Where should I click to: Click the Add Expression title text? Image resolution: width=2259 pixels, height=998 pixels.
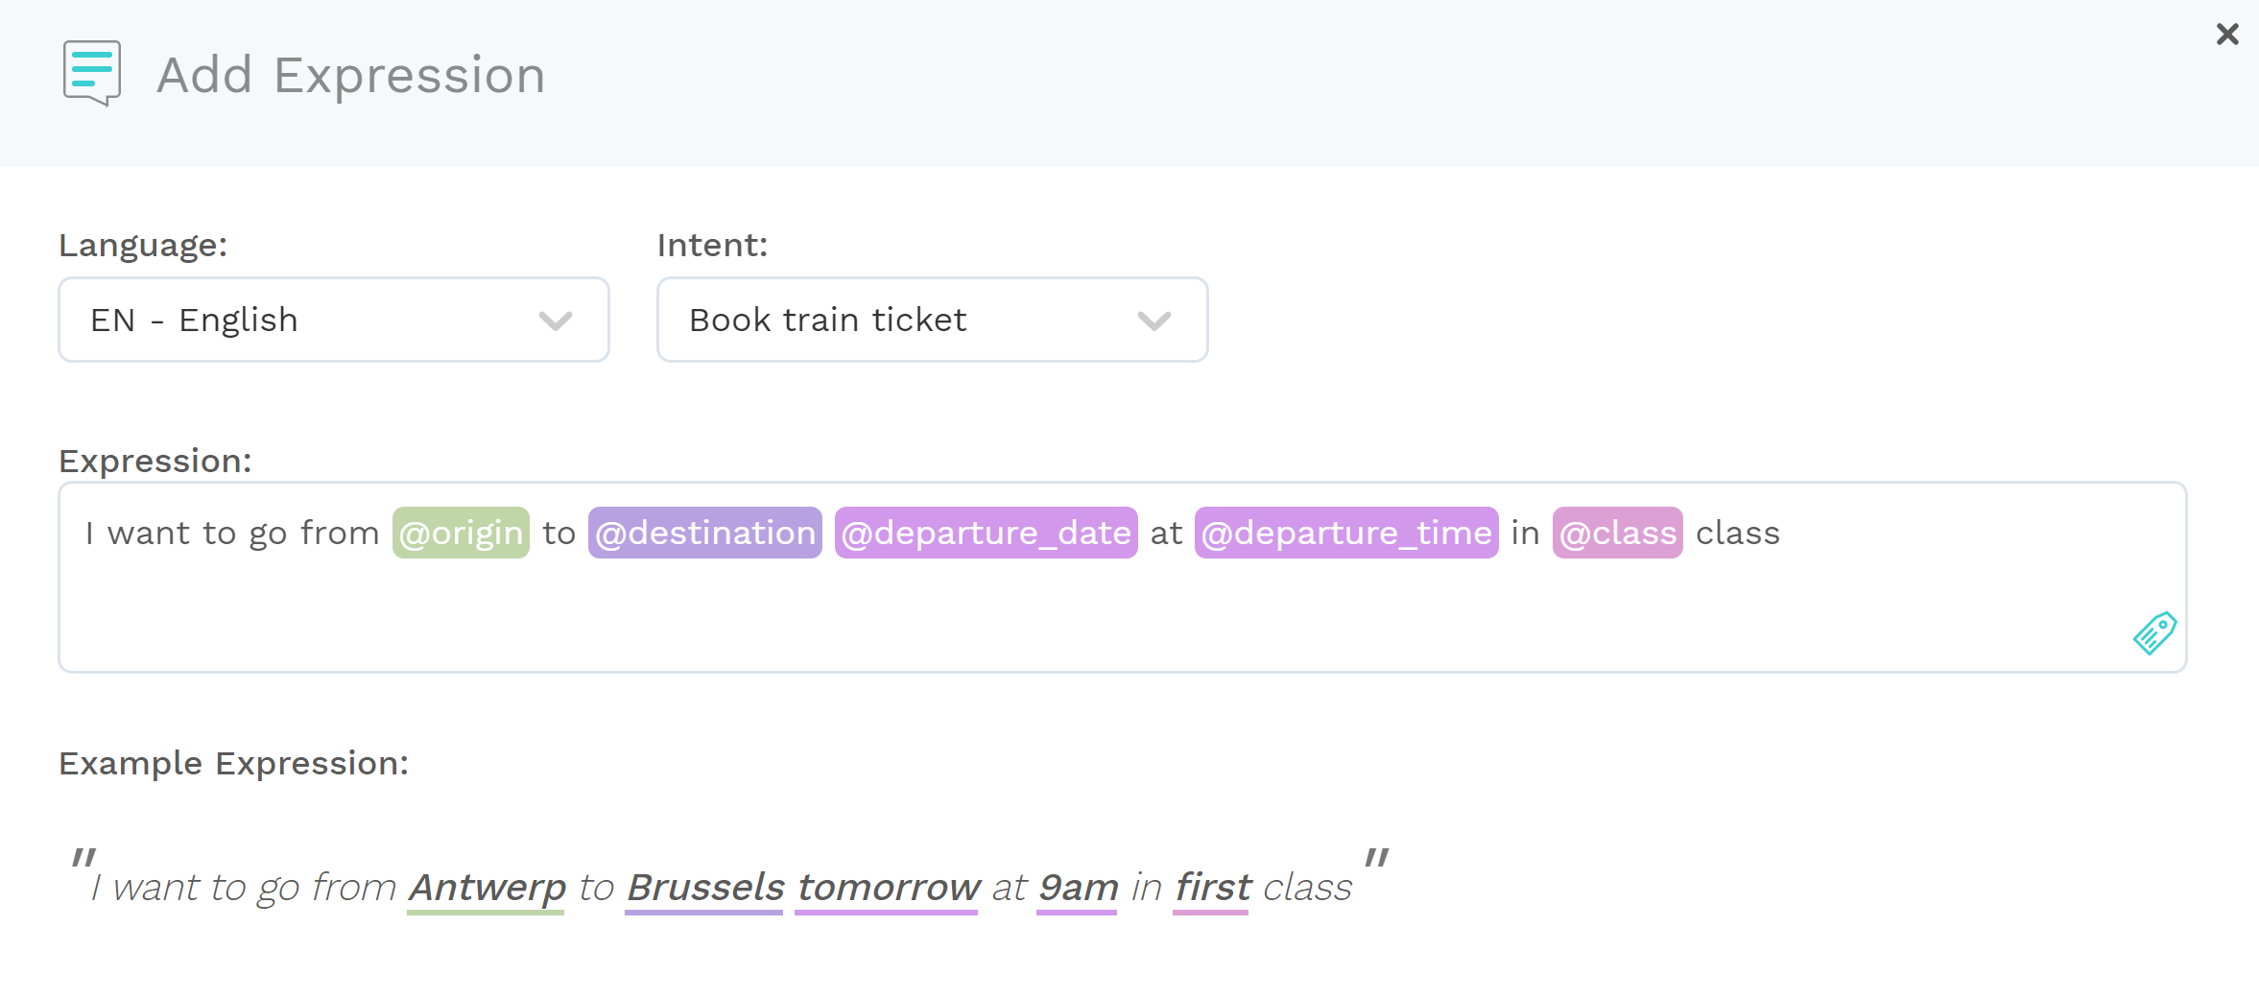pyautogui.click(x=351, y=75)
